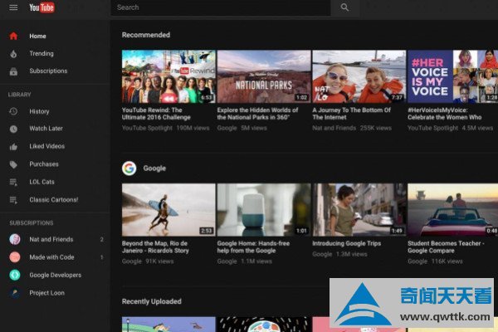The width and height of the screenshot is (498, 332).
Task: Go to the Home menu item
Action: (x=37, y=36)
